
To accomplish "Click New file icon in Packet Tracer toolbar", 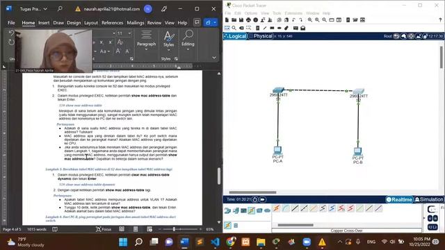I will tap(227, 20).
